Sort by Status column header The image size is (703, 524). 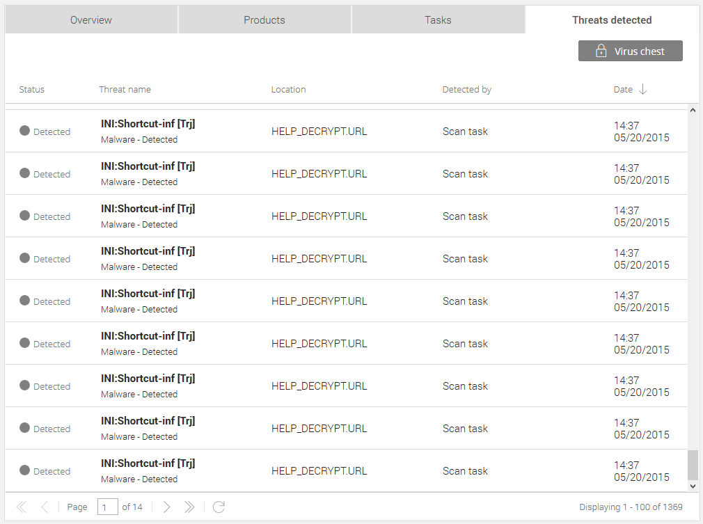click(x=31, y=89)
